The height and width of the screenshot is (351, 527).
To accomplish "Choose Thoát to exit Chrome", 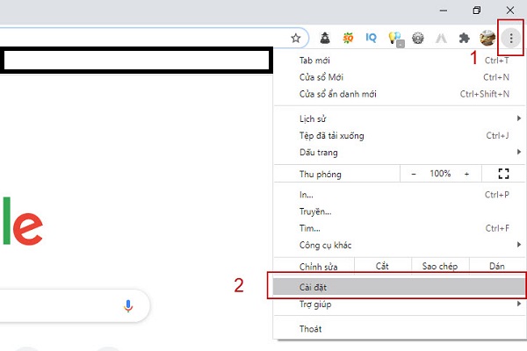I will point(399,328).
